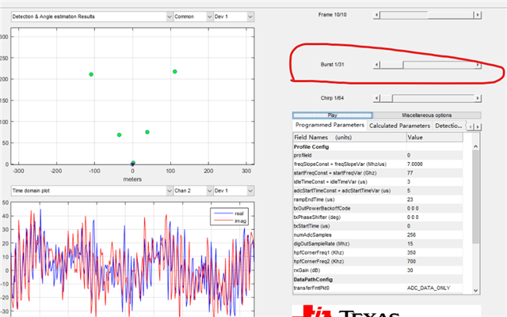Open the Time domain plot dropdown

point(92,191)
